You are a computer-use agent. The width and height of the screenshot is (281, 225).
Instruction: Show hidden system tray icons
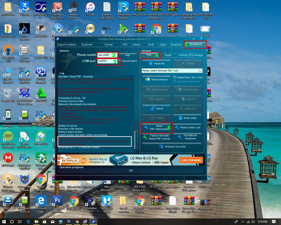(243, 222)
